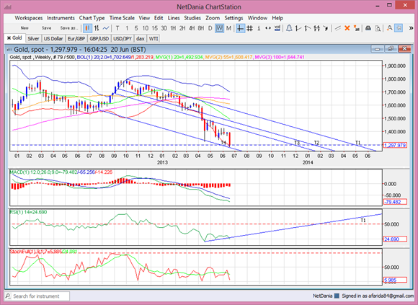
Task: Set time scale to 30 minutes
Action: pos(164,28)
